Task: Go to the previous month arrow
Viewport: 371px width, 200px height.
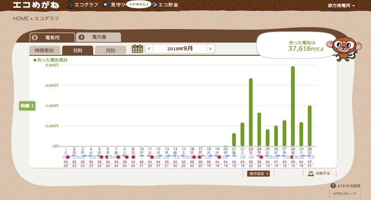Action: coord(149,49)
